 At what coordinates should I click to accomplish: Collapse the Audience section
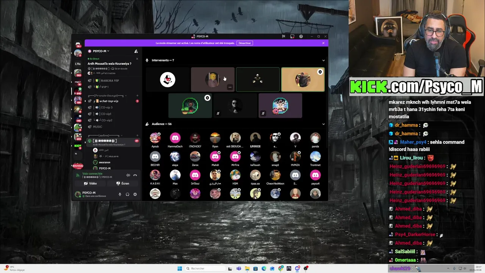[323, 124]
